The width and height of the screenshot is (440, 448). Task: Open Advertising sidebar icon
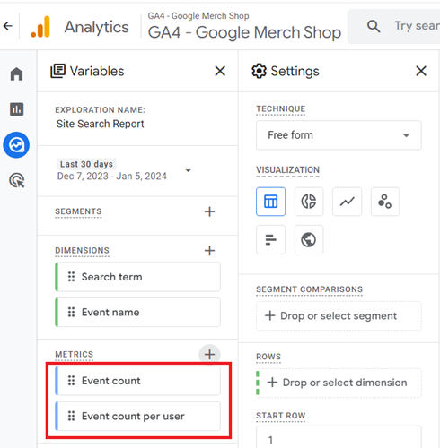(17, 180)
